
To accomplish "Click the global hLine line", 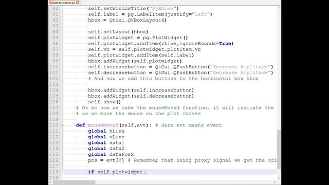I will pyautogui.click(x=106, y=131).
